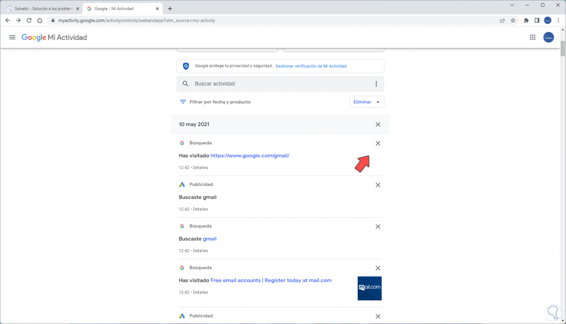This screenshot has width=566, height=324.
Task: Bookmark this page with the star
Action: [513, 21]
